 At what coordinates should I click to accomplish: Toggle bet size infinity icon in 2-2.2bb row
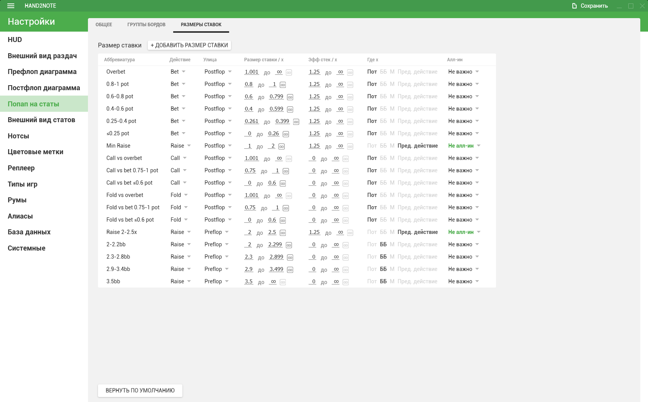(289, 245)
